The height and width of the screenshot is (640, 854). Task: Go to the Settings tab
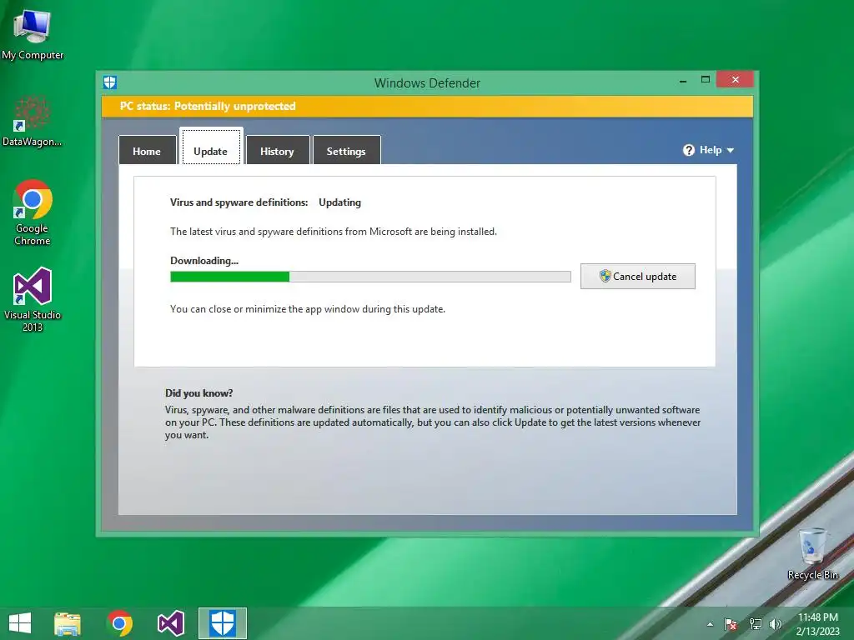pos(346,150)
